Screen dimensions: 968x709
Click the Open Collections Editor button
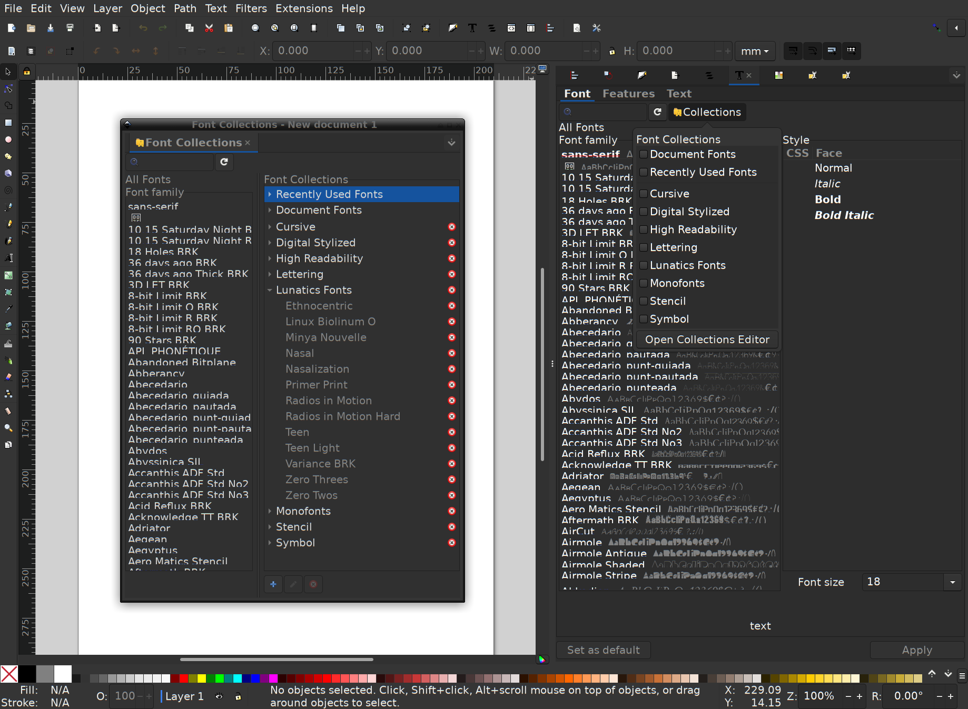pos(707,339)
